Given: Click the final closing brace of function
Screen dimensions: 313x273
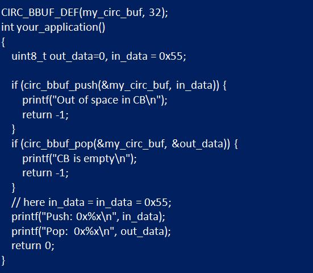Looking at the screenshot, I should [3, 260].
